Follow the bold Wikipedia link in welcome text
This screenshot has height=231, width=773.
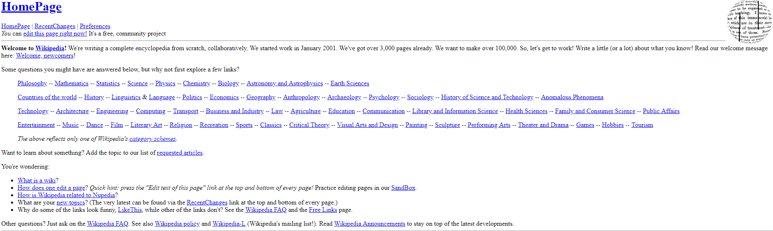click(x=50, y=48)
